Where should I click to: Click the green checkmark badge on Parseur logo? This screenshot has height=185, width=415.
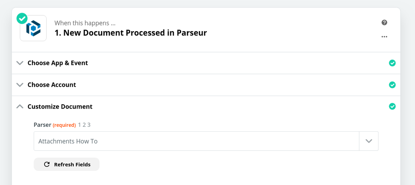(22, 18)
